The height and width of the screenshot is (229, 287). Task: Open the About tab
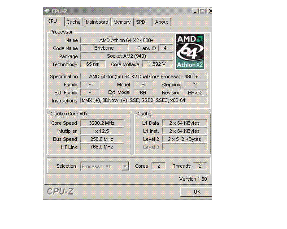tap(161, 22)
